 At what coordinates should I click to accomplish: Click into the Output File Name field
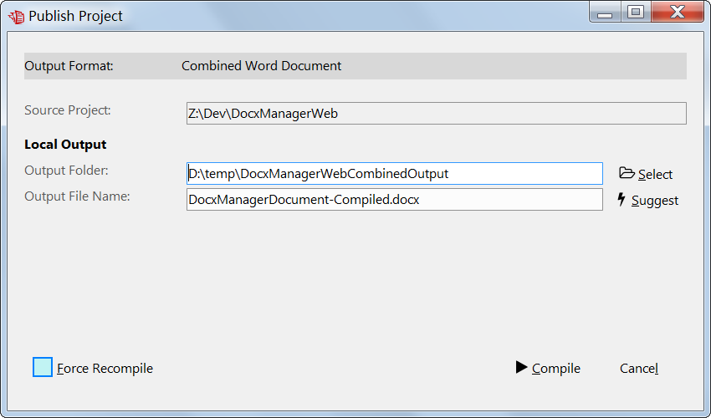395,200
